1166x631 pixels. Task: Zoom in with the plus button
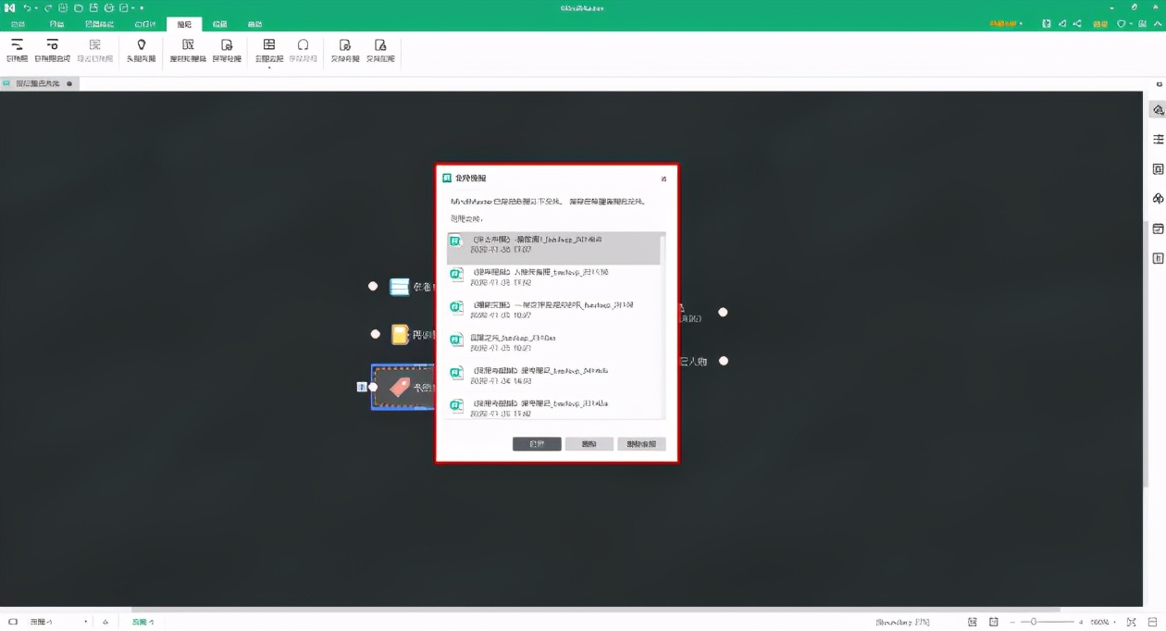pyautogui.click(x=1080, y=622)
